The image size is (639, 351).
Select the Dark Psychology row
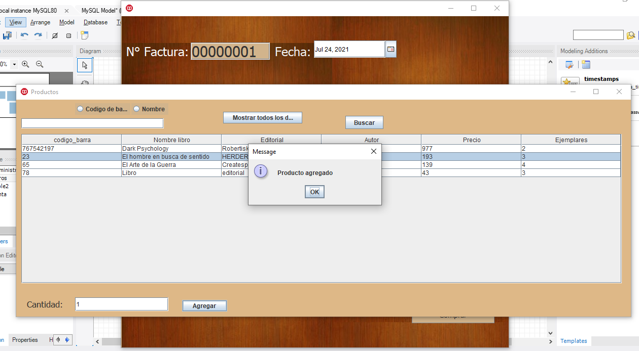321,149
